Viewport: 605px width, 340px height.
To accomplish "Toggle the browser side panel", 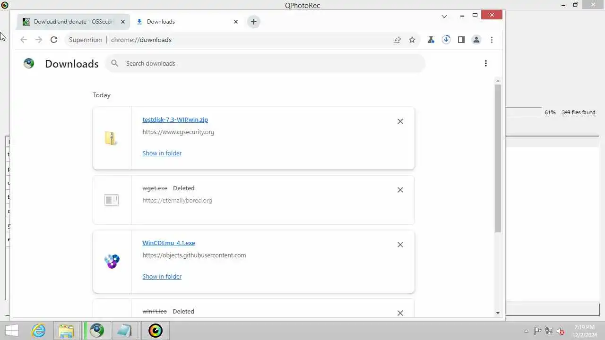I will 461,40.
